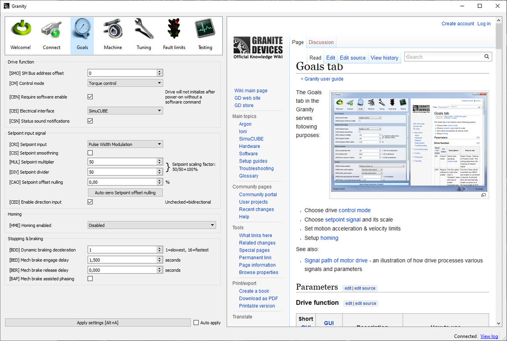Open What links here link
Image resolution: width=507 pixels, height=341 pixels.
[x=255, y=235]
